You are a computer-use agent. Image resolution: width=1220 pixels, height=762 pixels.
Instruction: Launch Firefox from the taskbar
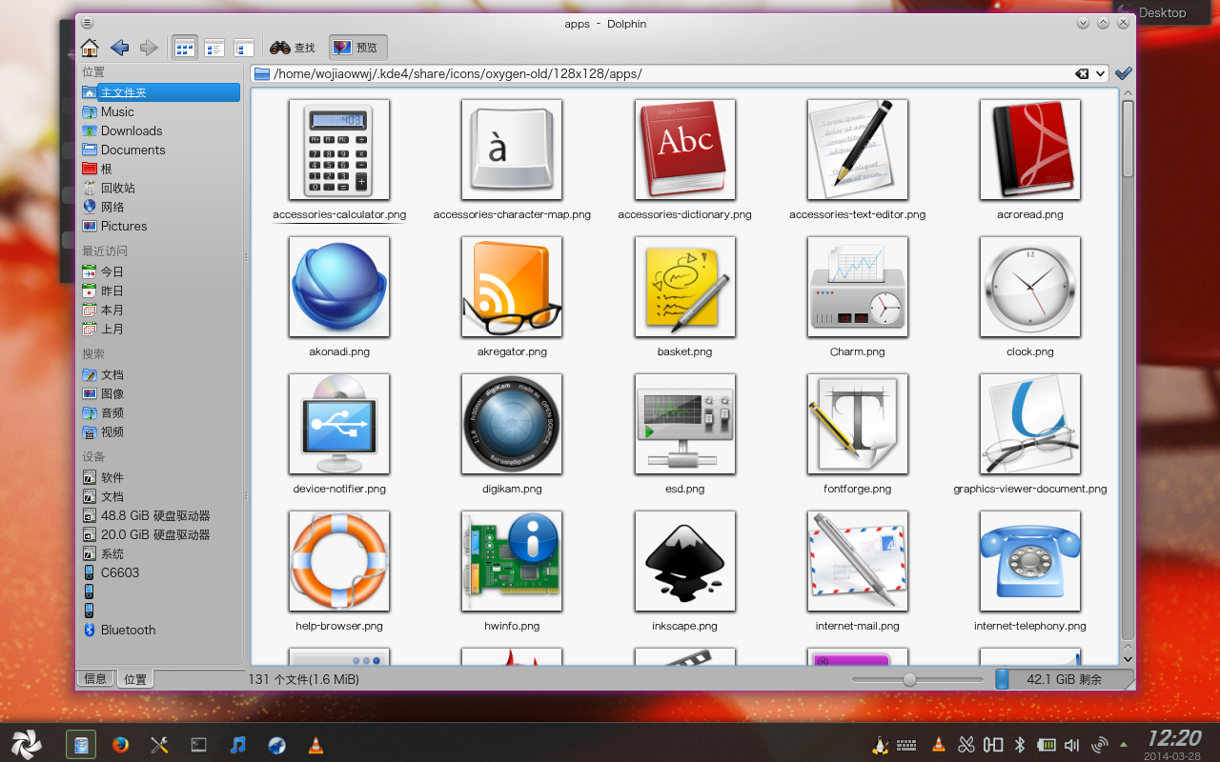[120, 745]
